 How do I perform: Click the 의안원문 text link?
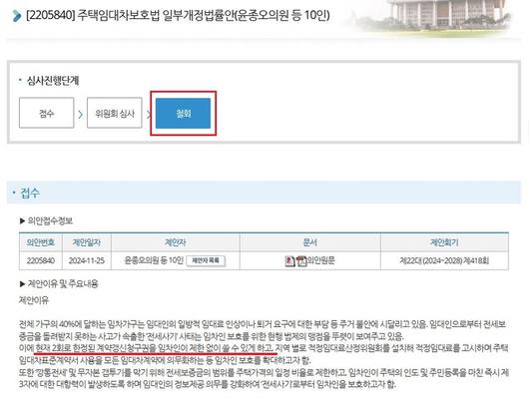click(320, 260)
